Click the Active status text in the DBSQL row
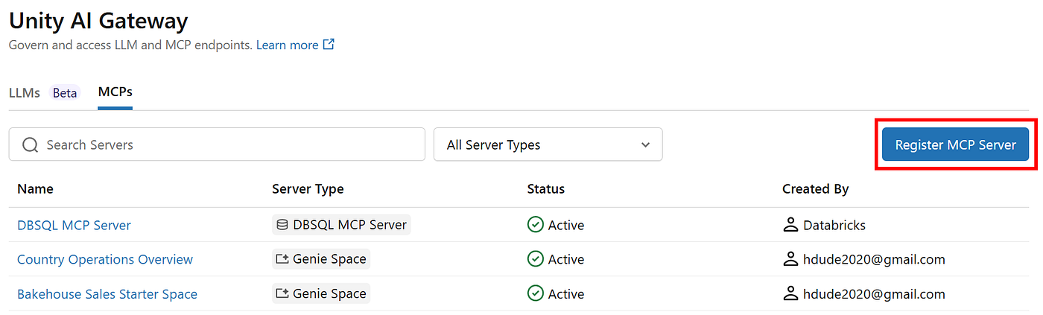 566,225
